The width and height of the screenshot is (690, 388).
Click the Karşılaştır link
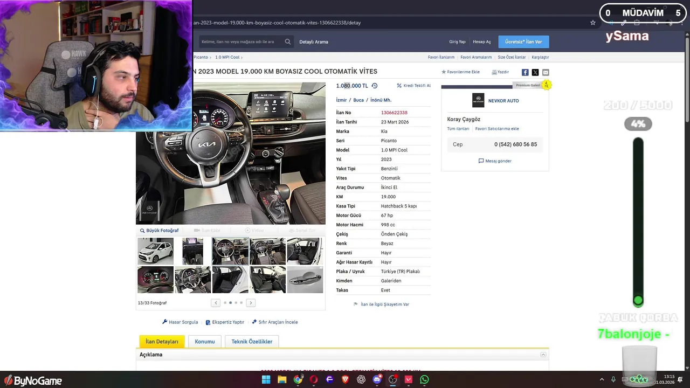(x=540, y=57)
